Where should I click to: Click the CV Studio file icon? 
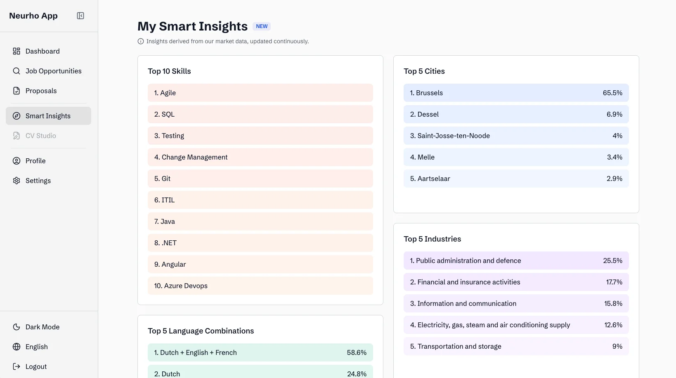click(17, 136)
